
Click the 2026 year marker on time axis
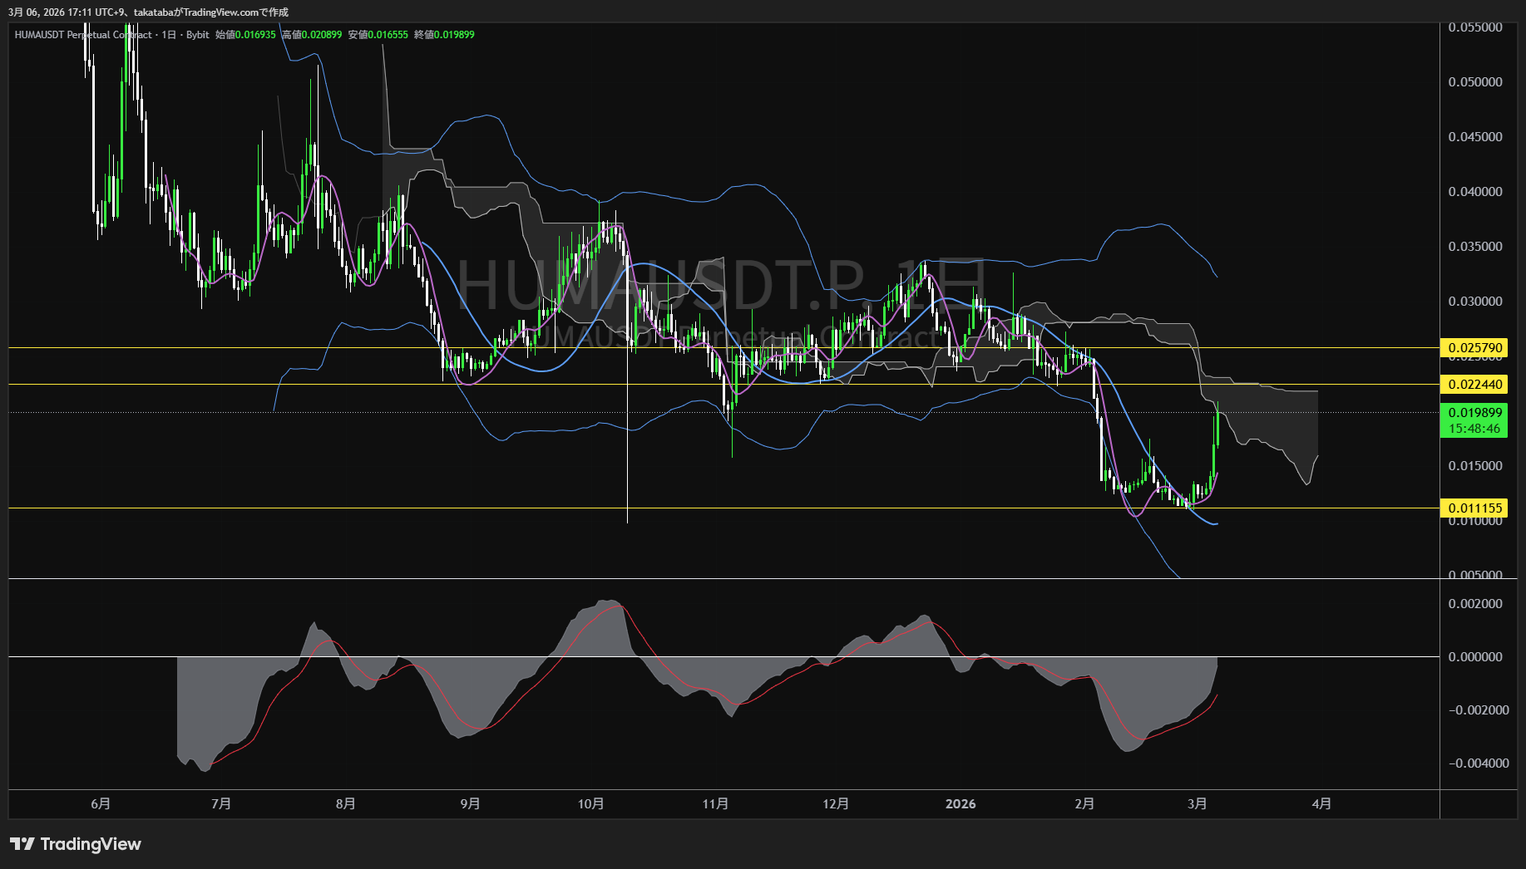pyautogui.click(x=961, y=803)
